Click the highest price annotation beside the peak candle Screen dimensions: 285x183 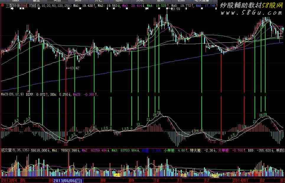pos(176,9)
